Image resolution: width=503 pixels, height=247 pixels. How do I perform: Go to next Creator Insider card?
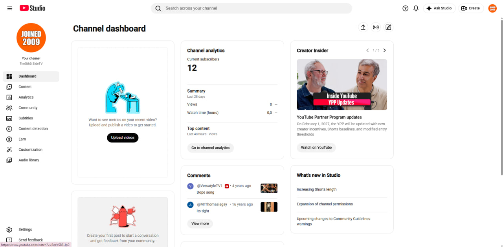pos(384,50)
